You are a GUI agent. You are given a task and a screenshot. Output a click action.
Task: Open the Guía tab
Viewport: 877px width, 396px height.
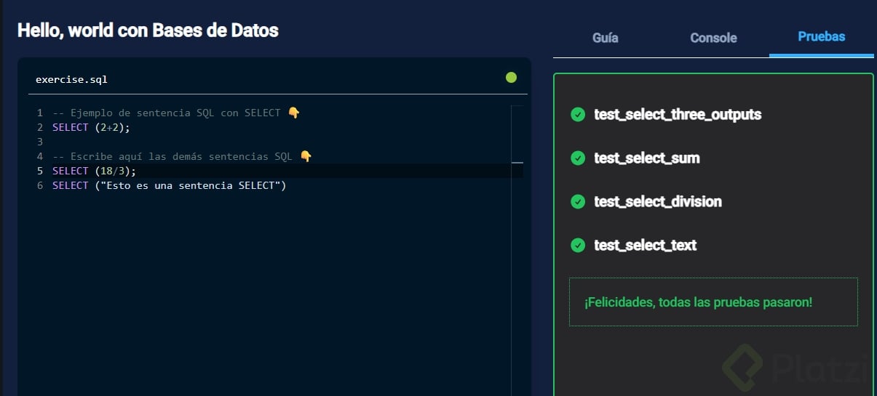coord(606,38)
